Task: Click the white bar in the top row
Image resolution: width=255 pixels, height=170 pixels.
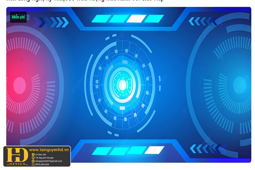Action: 136,19
